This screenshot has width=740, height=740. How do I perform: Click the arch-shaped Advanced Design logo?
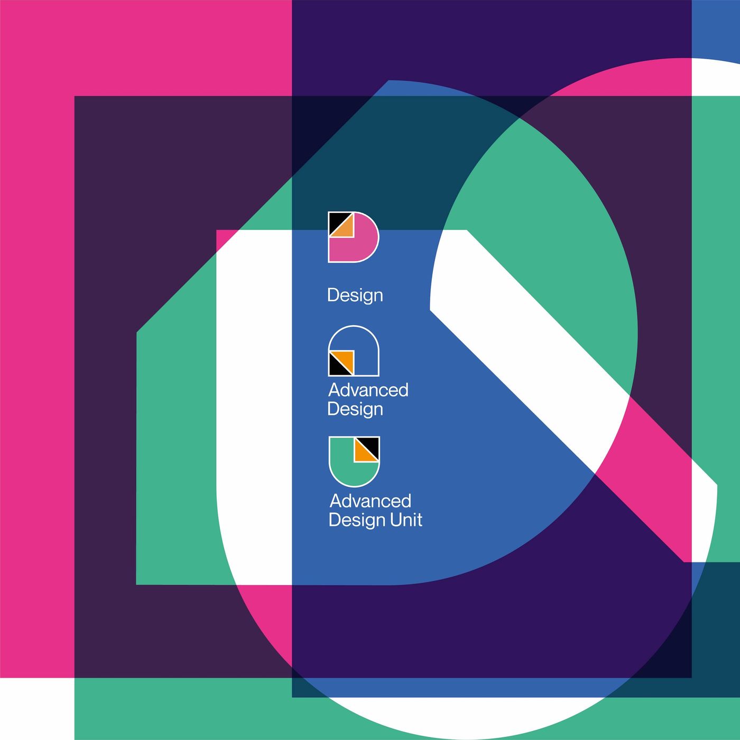(353, 350)
